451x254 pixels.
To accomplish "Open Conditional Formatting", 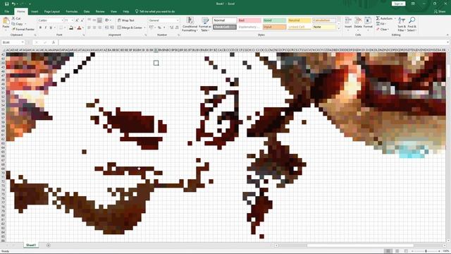I will click(x=190, y=24).
